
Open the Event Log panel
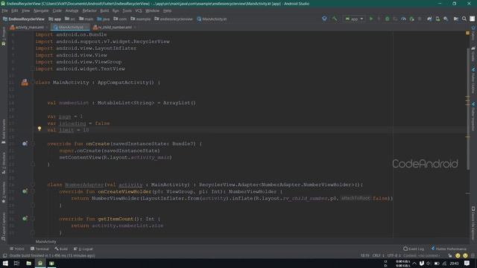[414, 249]
